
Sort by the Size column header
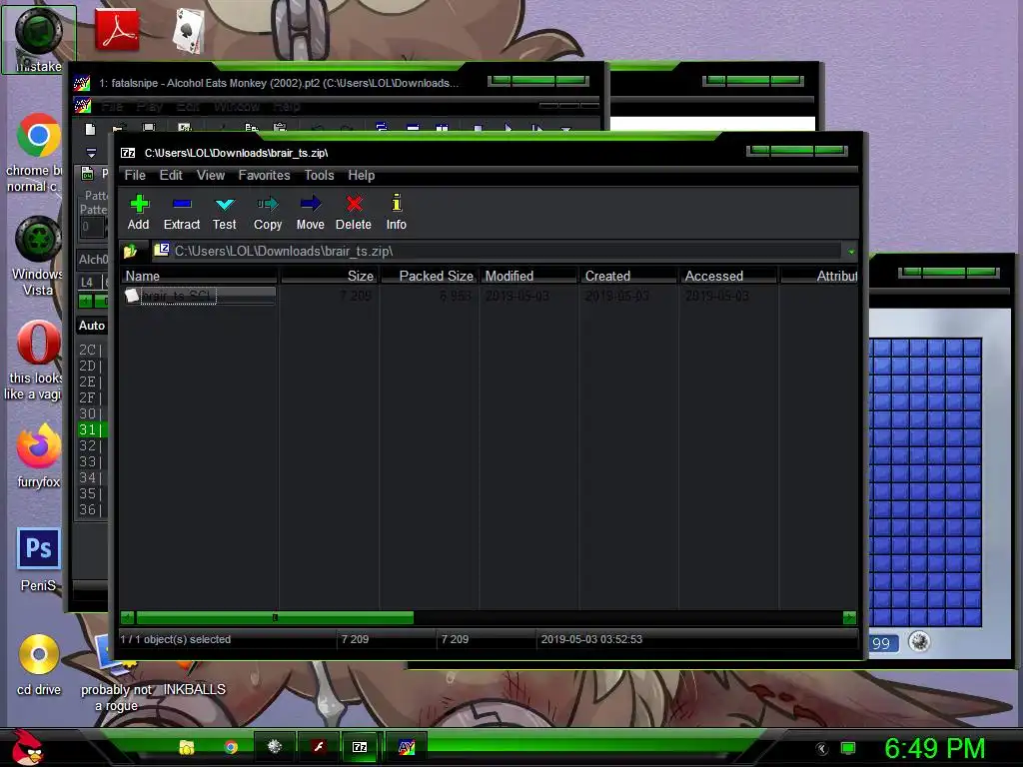[330, 276]
